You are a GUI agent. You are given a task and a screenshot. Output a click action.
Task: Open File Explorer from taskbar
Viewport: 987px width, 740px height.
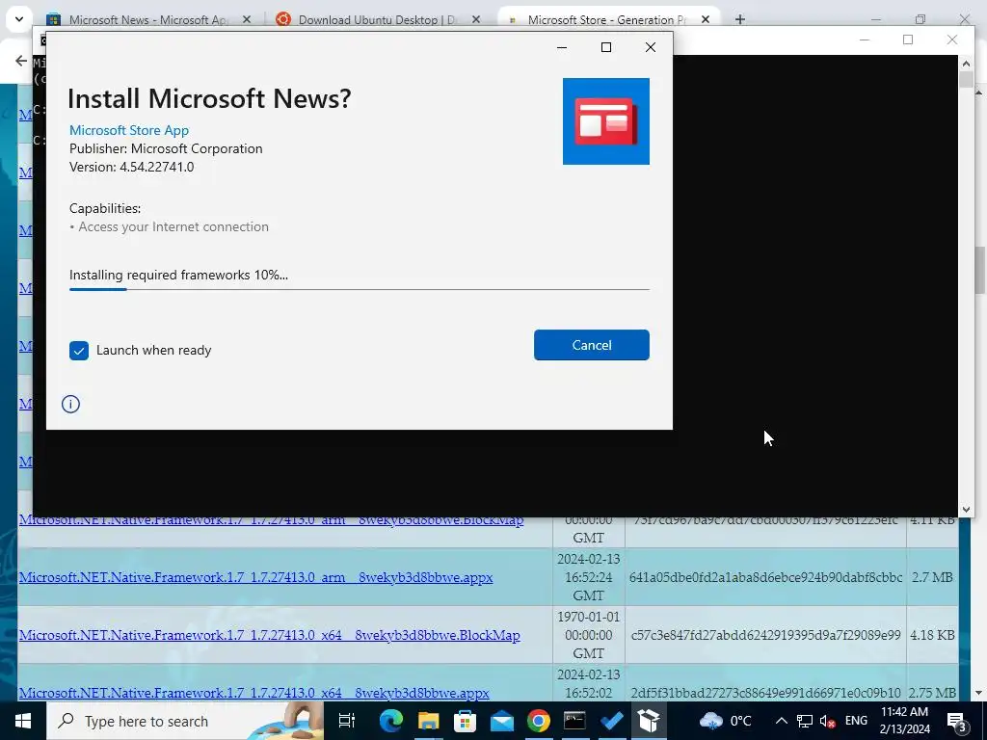pos(428,721)
